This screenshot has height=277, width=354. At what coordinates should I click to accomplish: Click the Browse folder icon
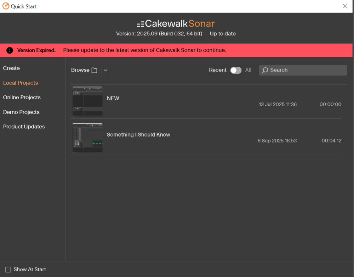point(95,70)
